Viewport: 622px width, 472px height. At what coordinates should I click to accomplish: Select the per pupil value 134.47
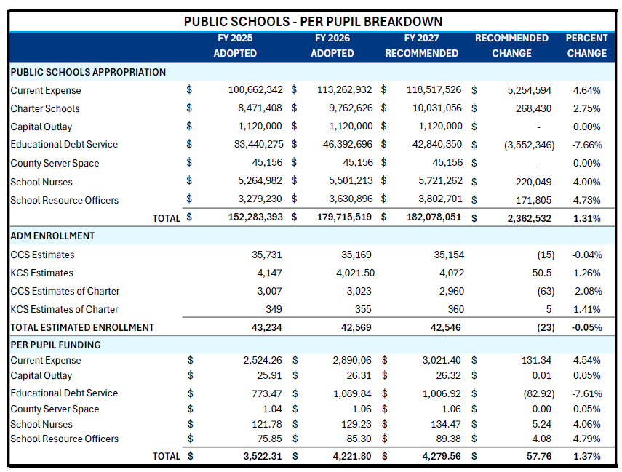click(x=446, y=425)
